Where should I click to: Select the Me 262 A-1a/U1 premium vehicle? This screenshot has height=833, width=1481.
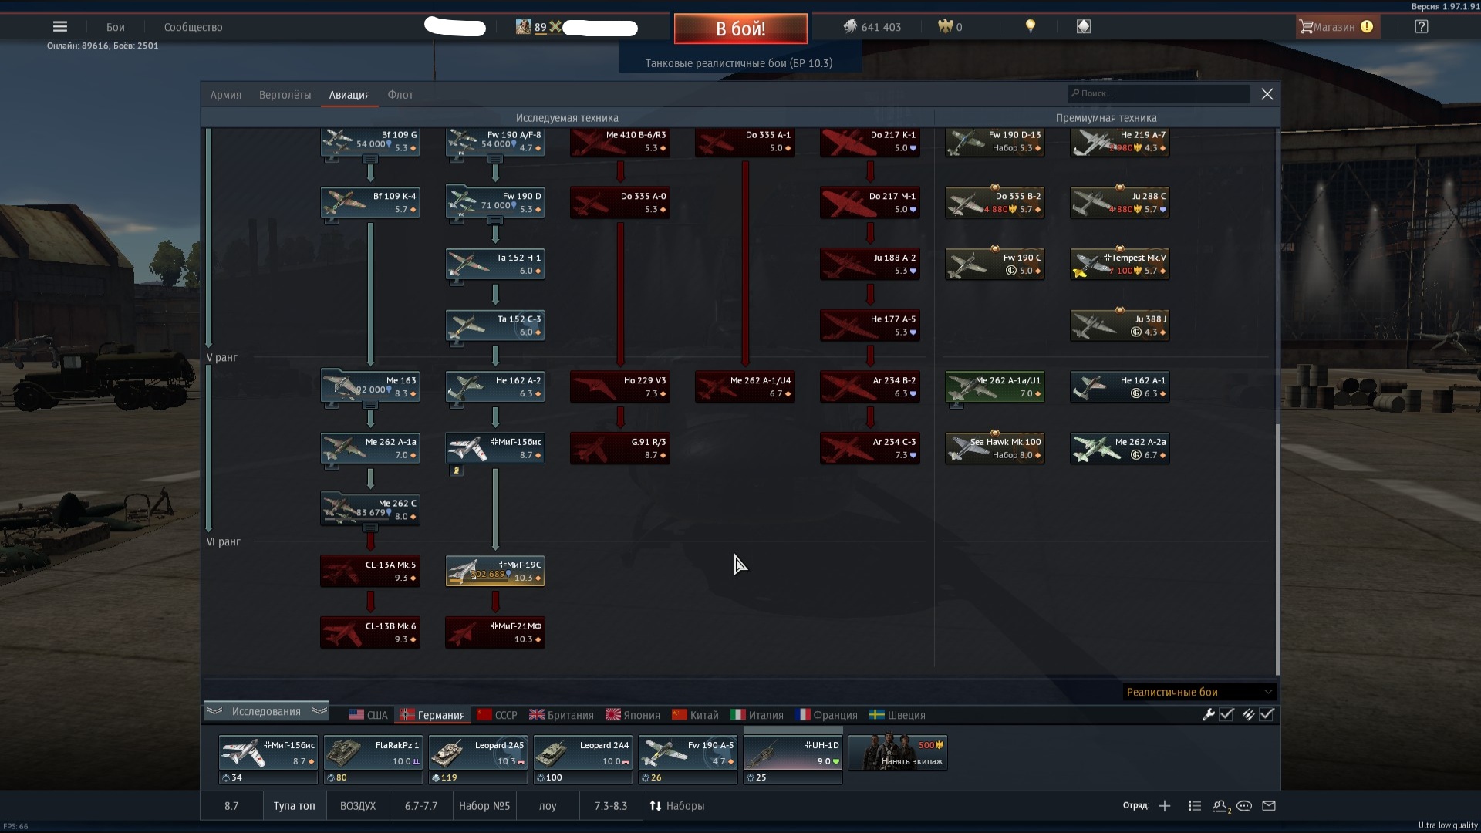click(995, 387)
